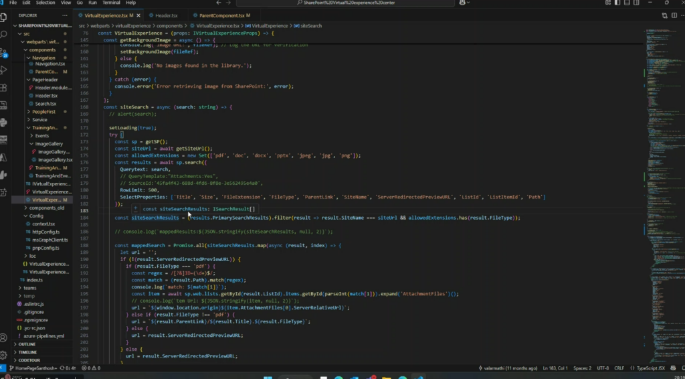
Task: Open the Edit menu
Action: 27,3
